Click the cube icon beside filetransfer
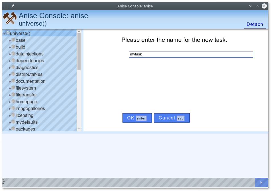 tap(13, 94)
